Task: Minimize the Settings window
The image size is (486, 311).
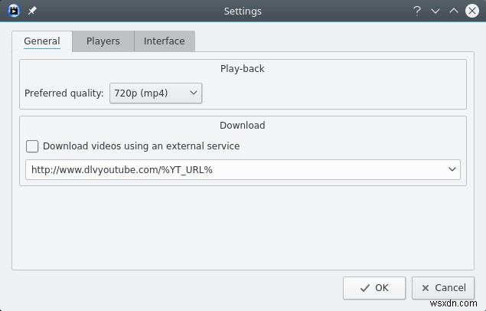Action: pyautogui.click(x=435, y=11)
